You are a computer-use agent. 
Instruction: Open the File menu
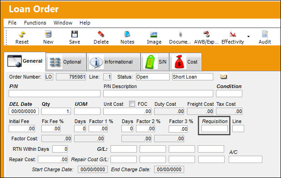12,23
